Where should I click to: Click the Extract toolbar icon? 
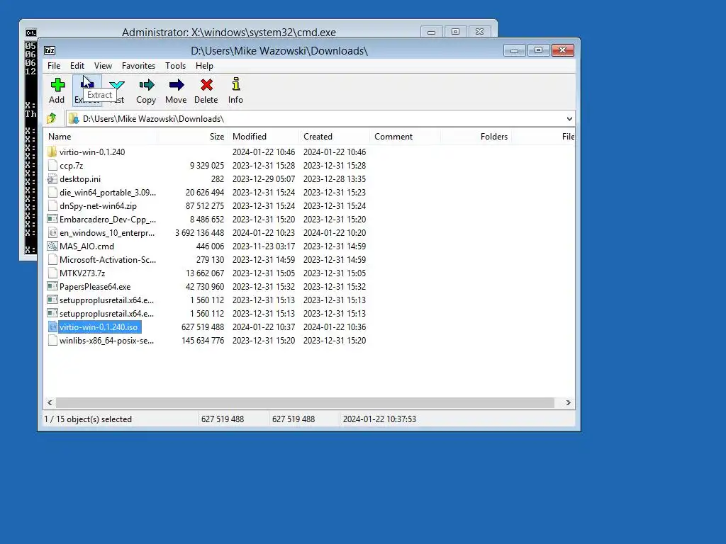click(87, 85)
